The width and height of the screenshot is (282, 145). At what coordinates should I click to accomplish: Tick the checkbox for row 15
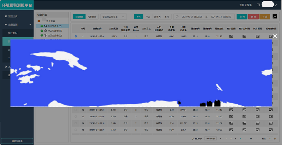(75, 130)
